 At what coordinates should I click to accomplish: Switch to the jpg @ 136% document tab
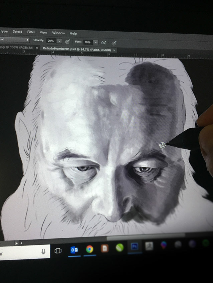click(17, 48)
